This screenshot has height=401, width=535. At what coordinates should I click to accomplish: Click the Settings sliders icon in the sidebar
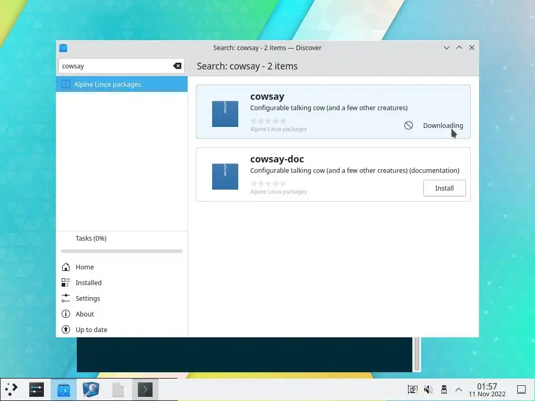66,298
